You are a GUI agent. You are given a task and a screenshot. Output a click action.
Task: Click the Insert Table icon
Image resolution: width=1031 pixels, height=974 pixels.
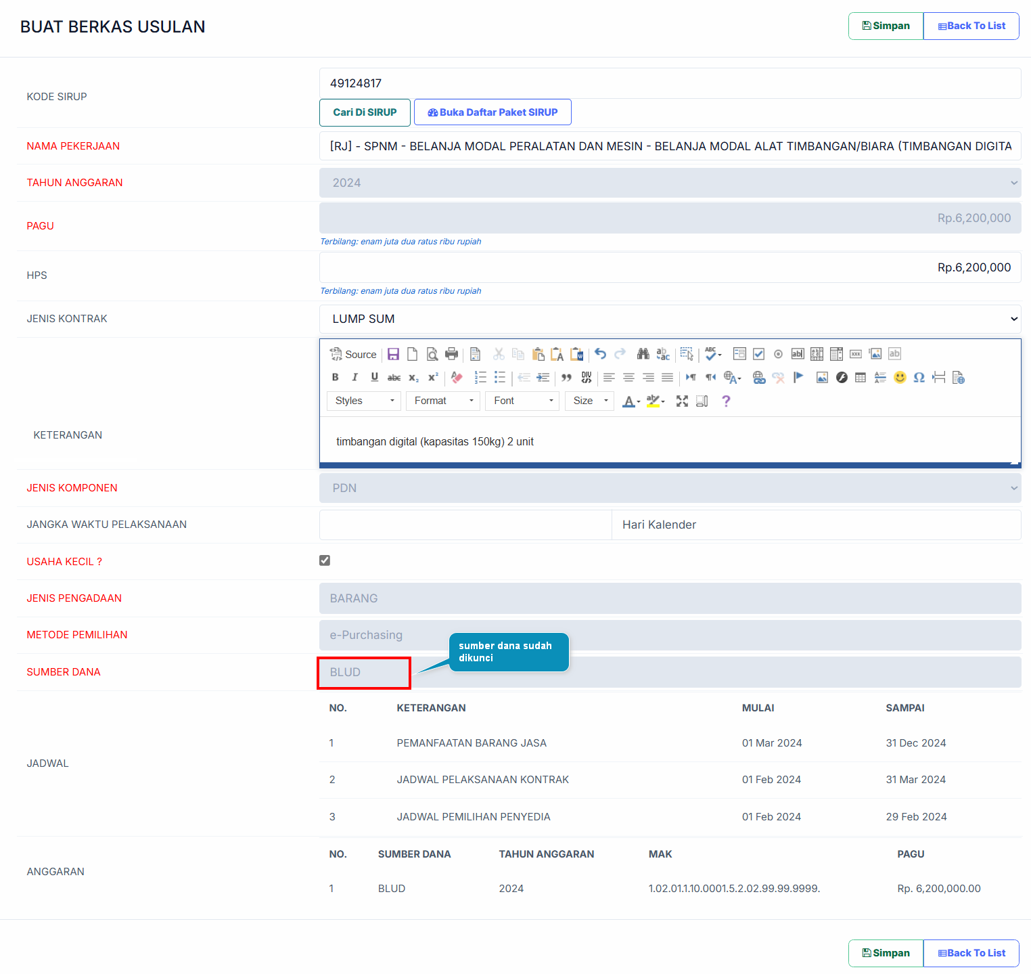860,378
